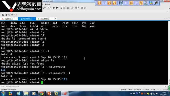Open the 帮助(H) help menu
Screen dimensions: 170x96
pyautogui.click(x=48, y=4)
